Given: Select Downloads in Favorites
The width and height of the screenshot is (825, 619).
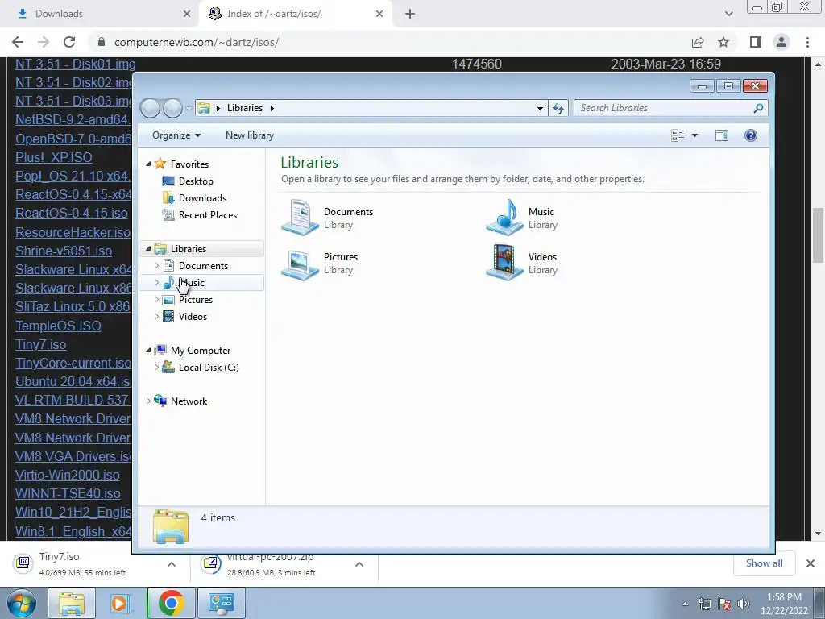Looking at the screenshot, I should click(x=202, y=198).
